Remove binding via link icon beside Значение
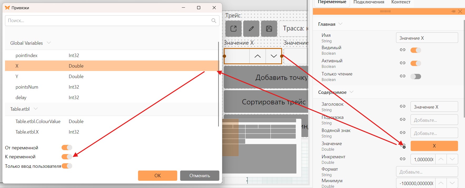 pos(403,145)
